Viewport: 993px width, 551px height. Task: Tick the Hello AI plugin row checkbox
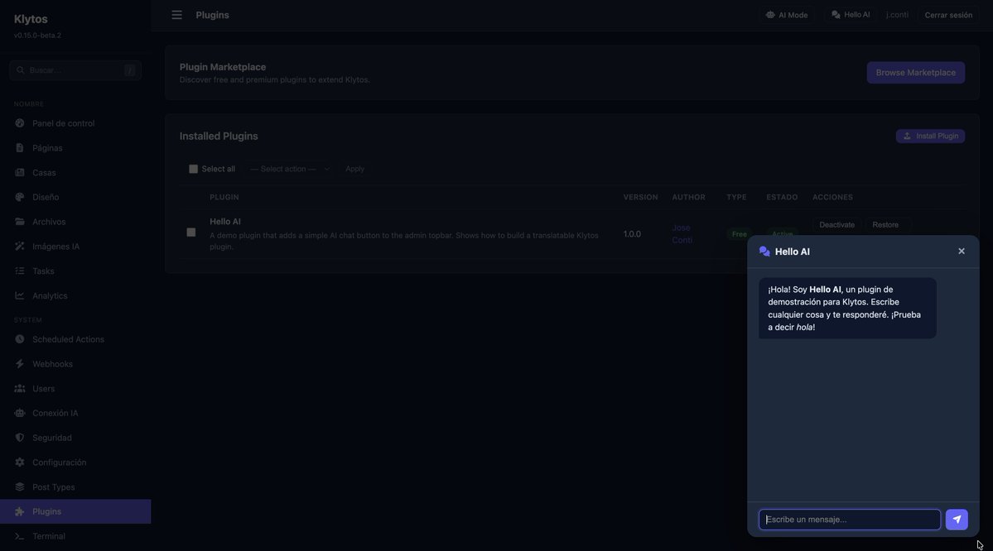(190, 232)
